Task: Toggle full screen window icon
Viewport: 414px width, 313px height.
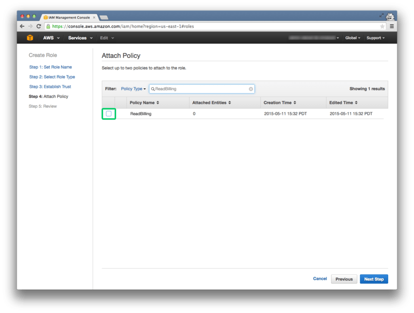Action: [x=381, y=16]
